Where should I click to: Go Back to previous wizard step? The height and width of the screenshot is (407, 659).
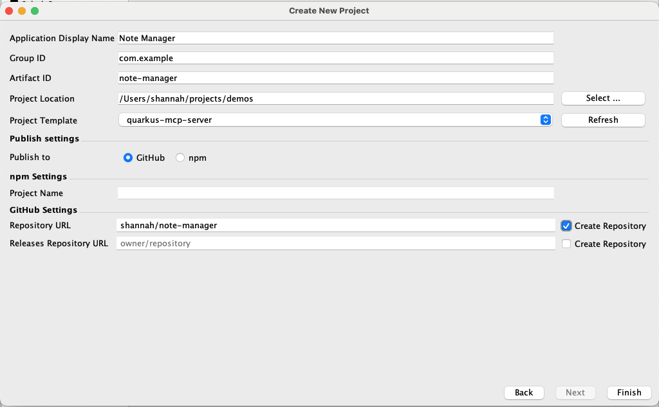point(524,392)
